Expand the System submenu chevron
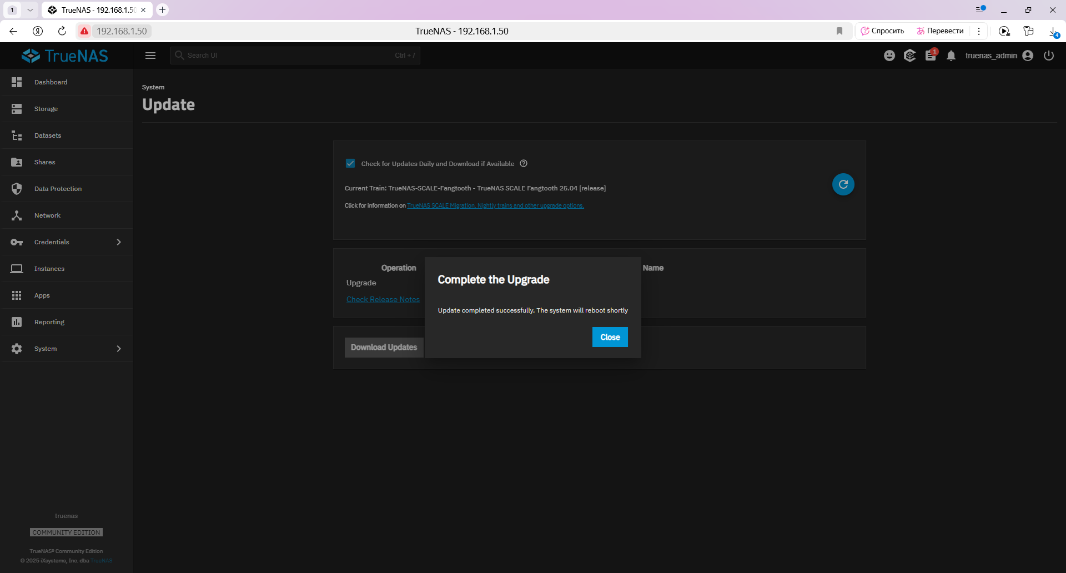Viewport: 1066px width, 573px height. pos(119,349)
